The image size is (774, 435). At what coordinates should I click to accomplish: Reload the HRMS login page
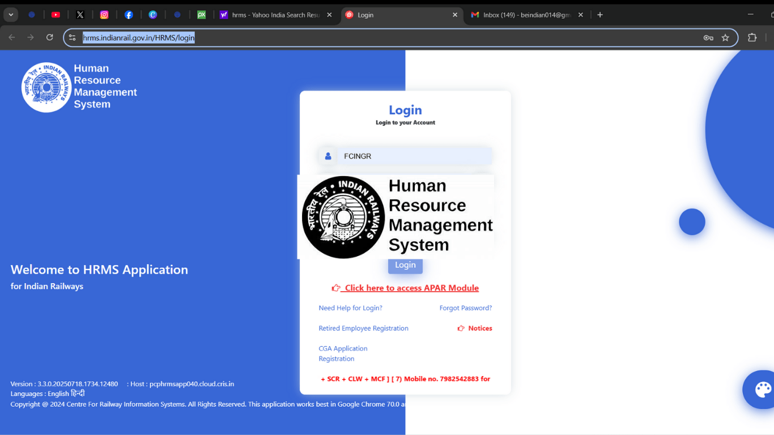click(50, 37)
